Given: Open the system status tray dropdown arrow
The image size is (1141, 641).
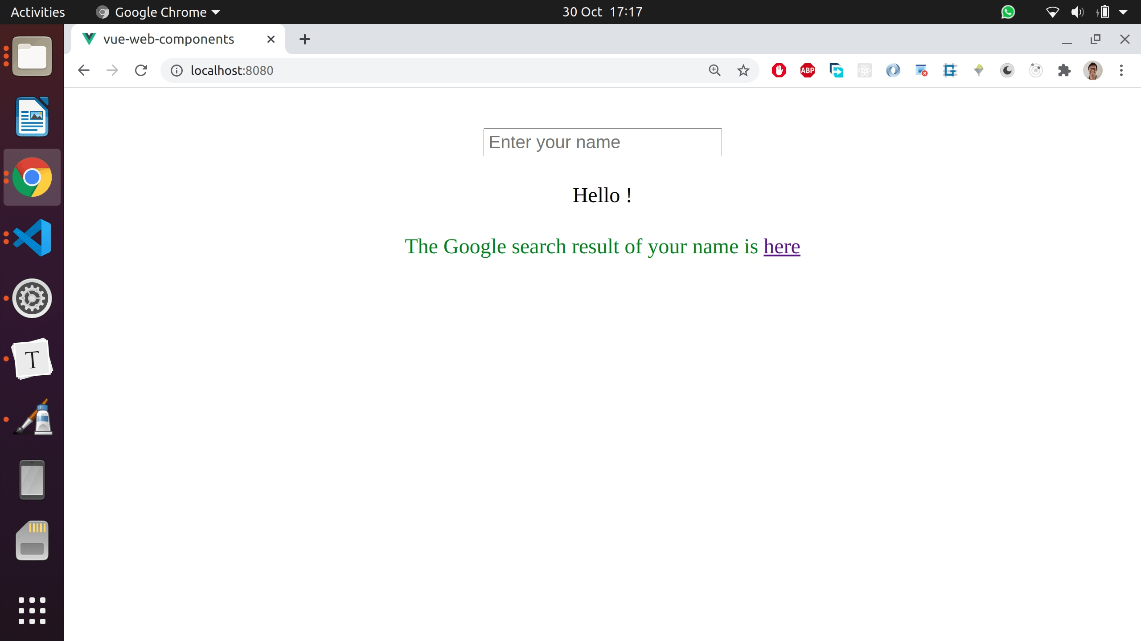Looking at the screenshot, I should click(x=1124, y=12).
